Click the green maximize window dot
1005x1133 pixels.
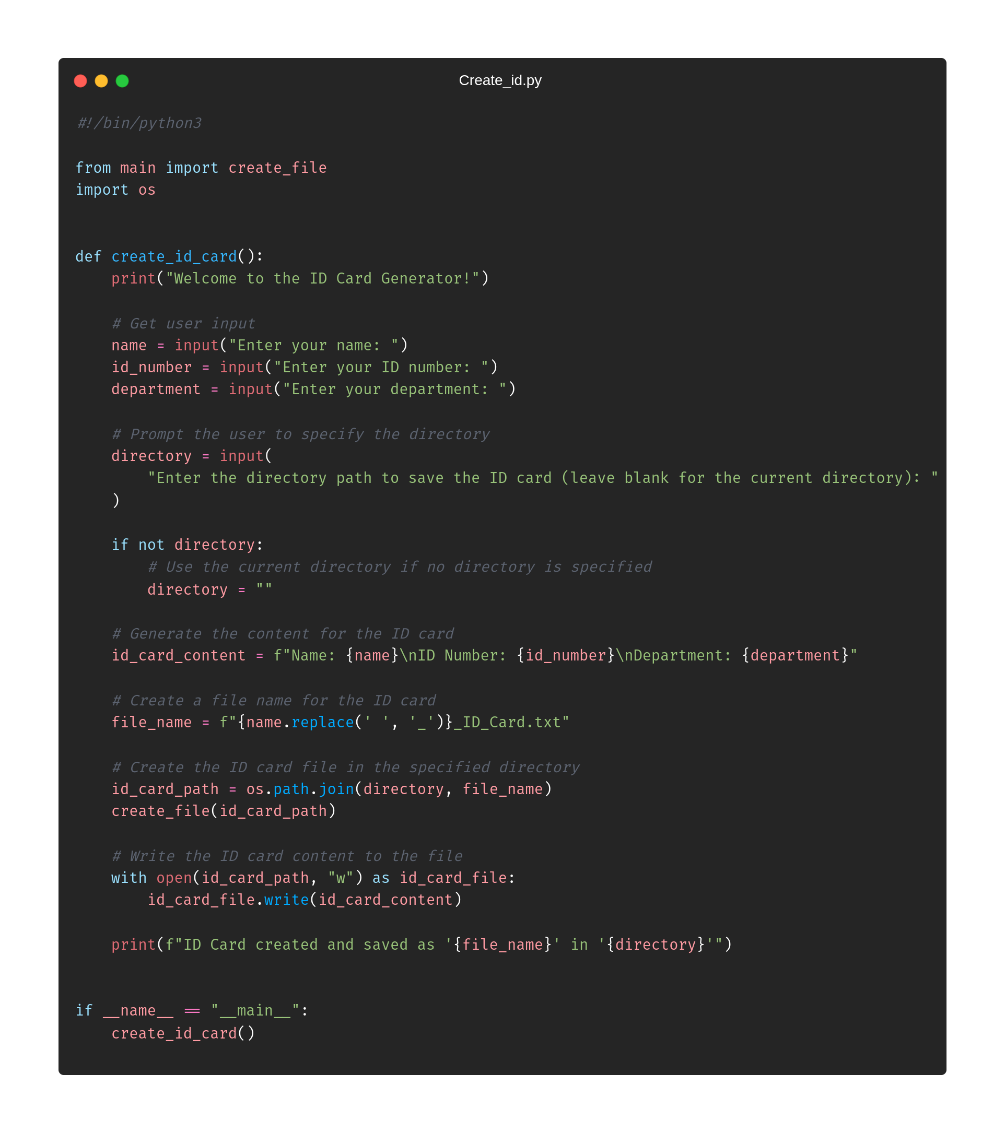[x=122, y=81]
